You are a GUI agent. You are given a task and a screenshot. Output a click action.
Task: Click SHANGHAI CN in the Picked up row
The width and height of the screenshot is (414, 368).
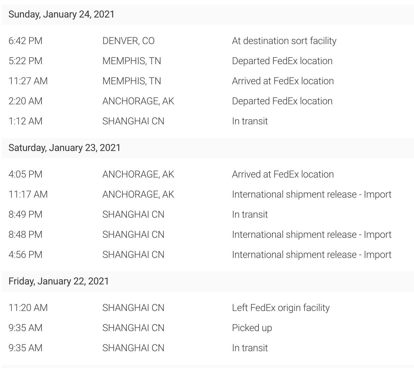pos(133,328)
